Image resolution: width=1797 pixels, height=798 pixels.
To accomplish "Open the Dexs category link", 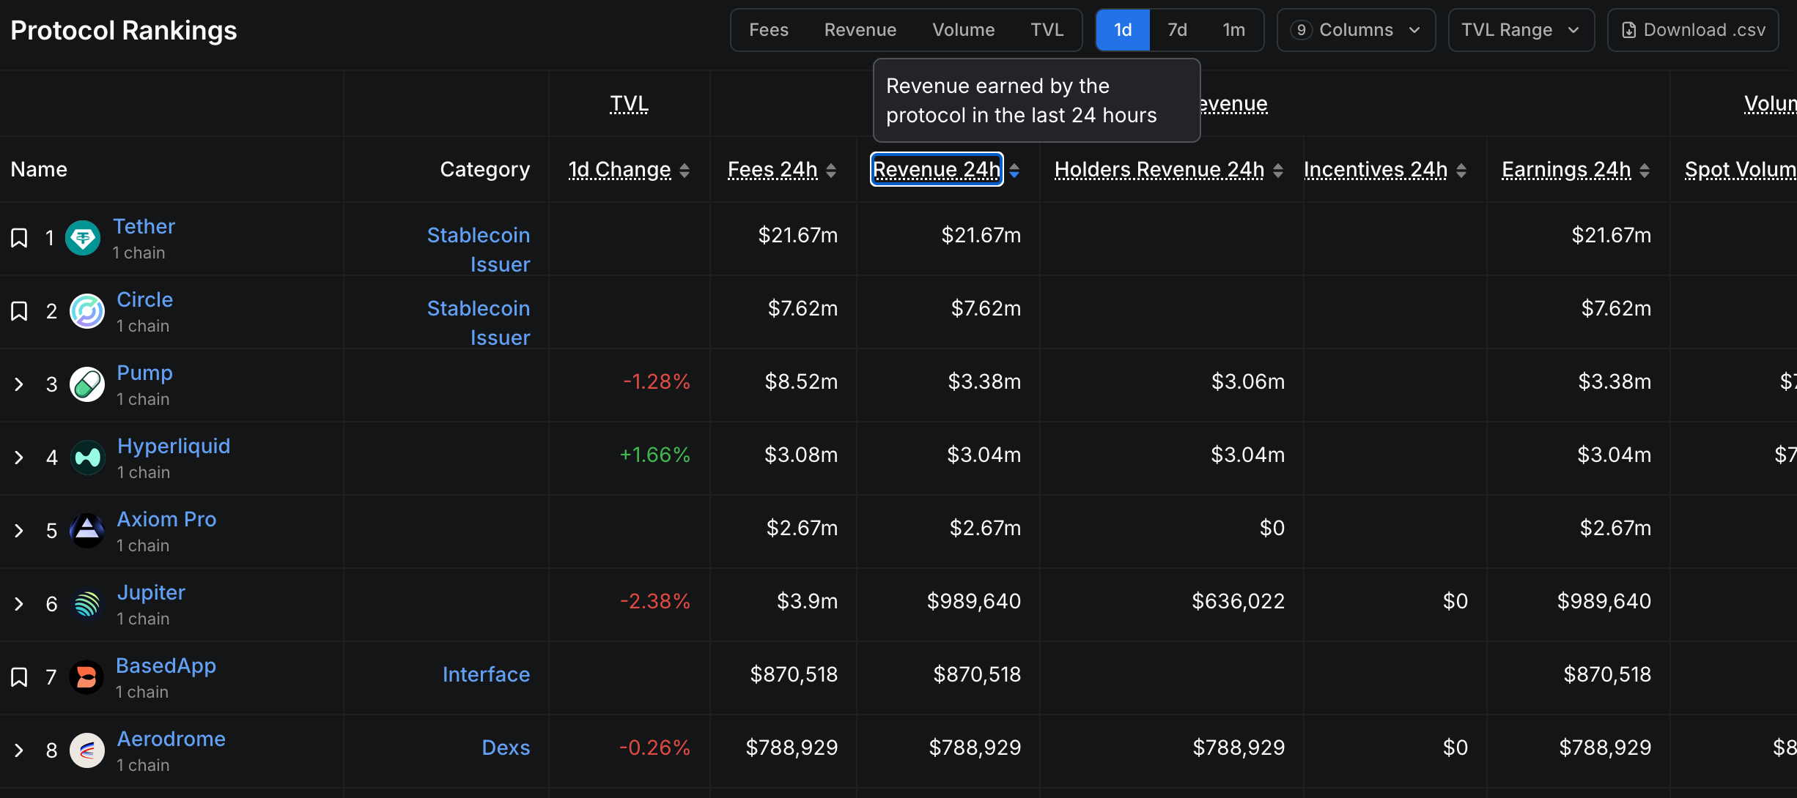I will [506, 747].
